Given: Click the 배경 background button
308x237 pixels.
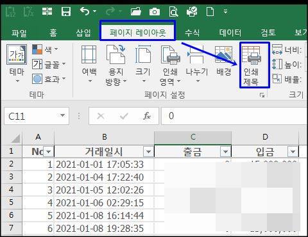Looking at the screenshot, I should [x=224, y=61].
